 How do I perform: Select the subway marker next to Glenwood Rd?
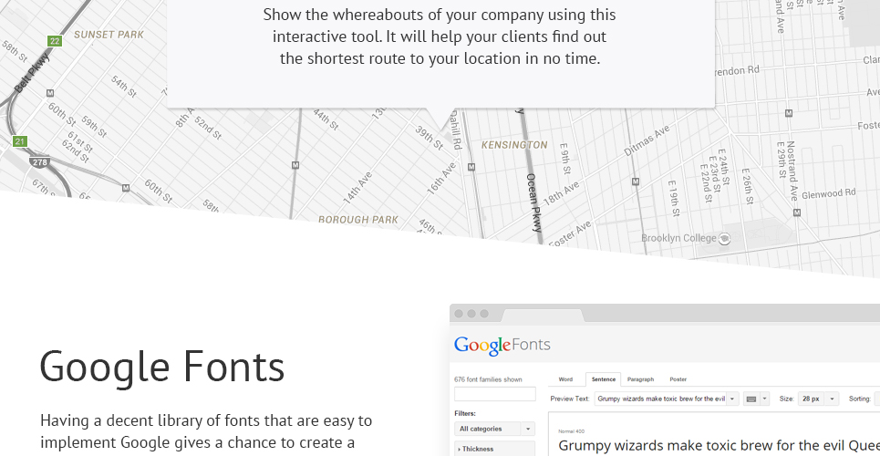(x=796, y=212)
